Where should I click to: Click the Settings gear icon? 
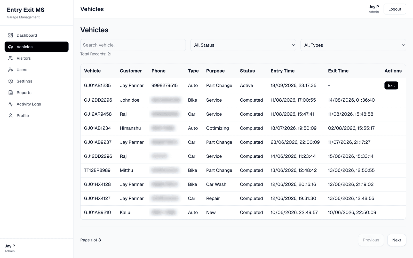click(11, 81)
